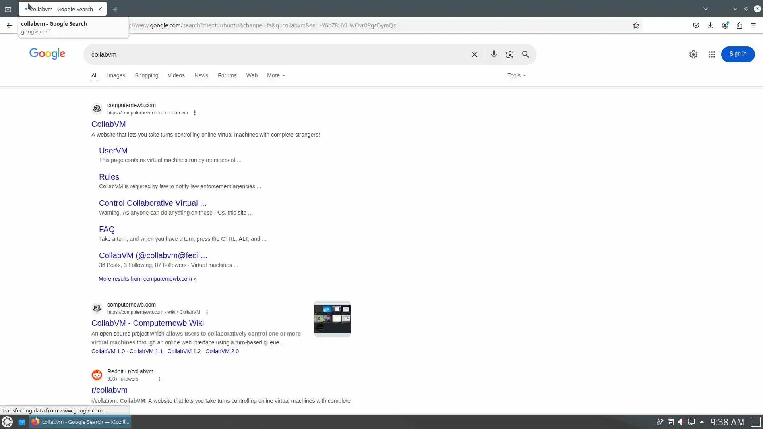Expand the Tools dropdown
Viewport: 763px width, 429px height.
coord(516,75)
